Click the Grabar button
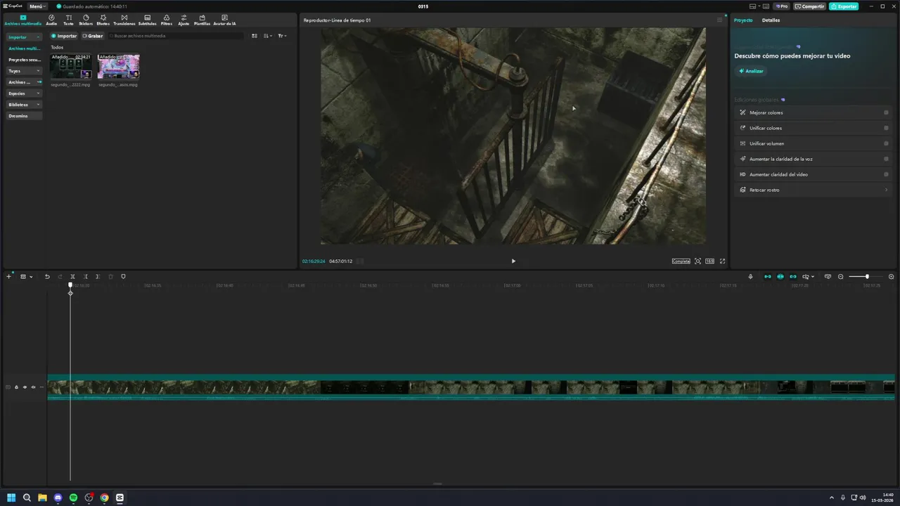The width and height of the screenshot is (900, 506). click(92, 36)
